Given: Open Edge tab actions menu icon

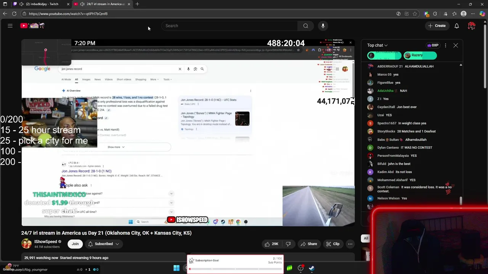Looking at the screenshot, I should tap(5, 4).
